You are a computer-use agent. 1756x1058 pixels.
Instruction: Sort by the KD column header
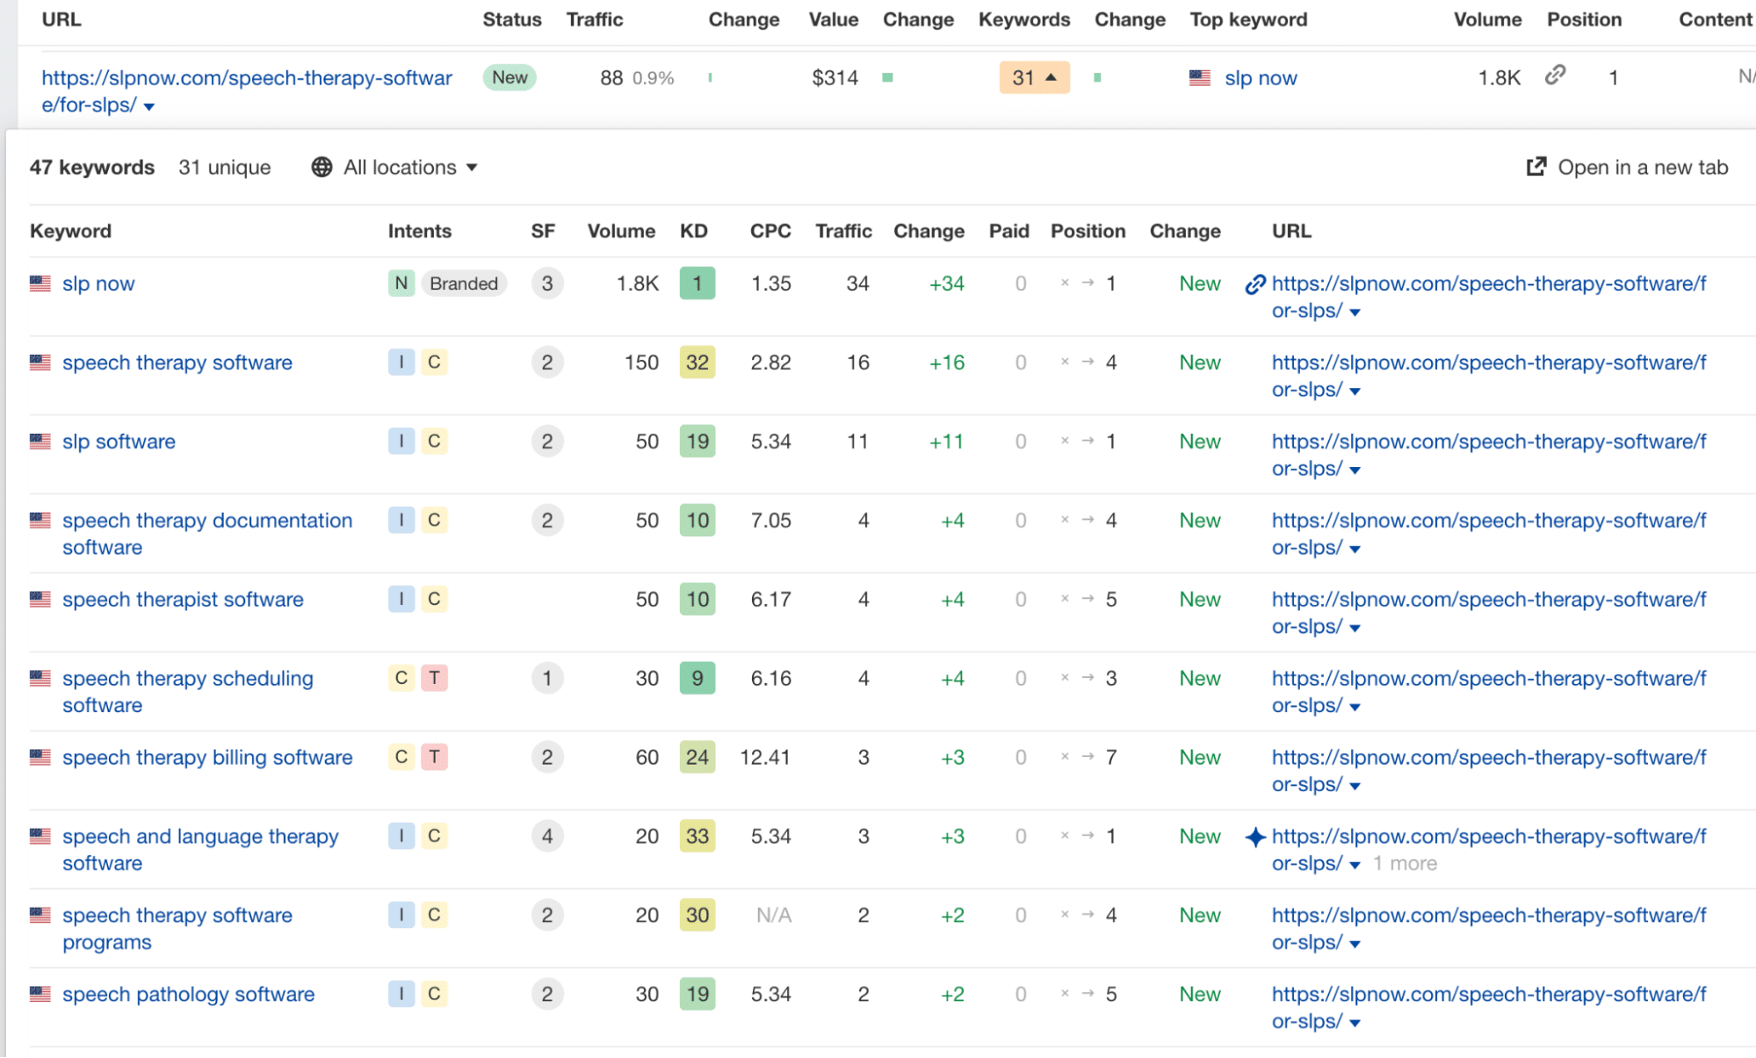[693, 231]
